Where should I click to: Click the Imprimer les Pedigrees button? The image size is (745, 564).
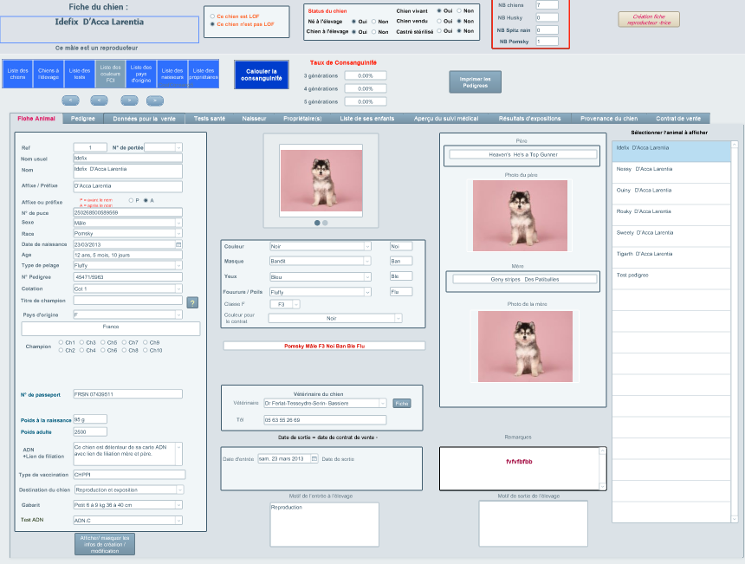[x=475, y=81]
